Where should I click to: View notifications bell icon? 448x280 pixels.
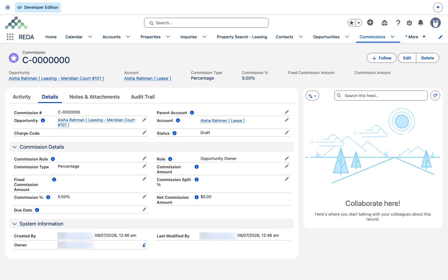click(x=421, y=23)
